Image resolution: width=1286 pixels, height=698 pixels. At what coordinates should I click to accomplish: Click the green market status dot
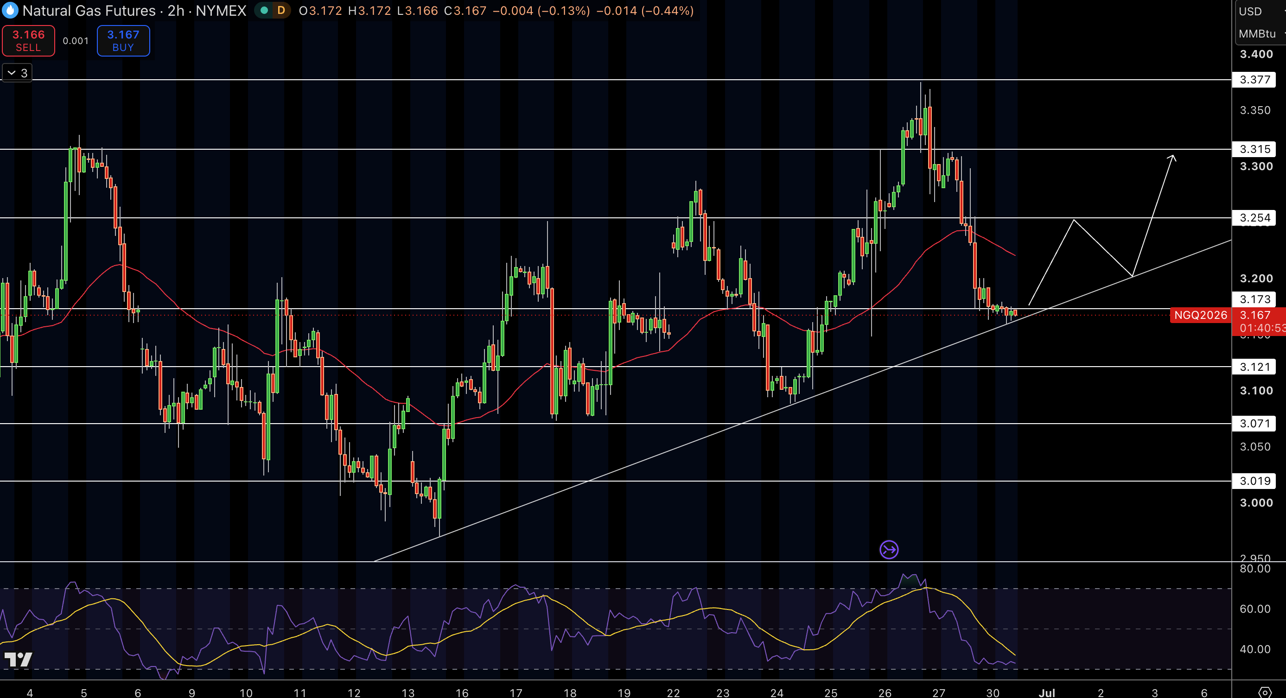tap(264, 10)
